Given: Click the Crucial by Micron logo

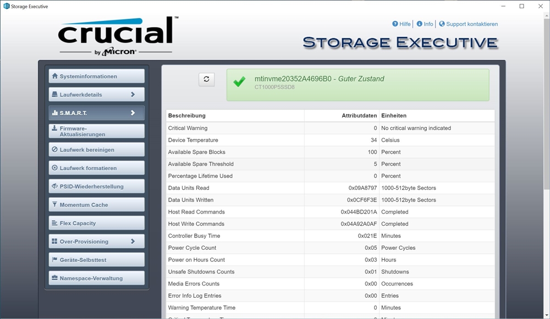Looking at the screenshot, I should pyautogui.click(x=118, y=36).
